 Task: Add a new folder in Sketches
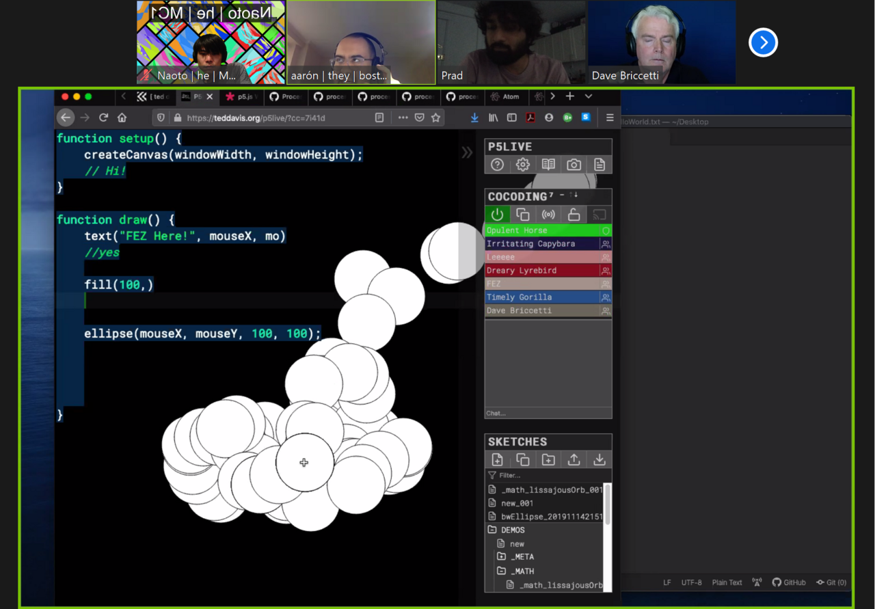pos(548,459)
